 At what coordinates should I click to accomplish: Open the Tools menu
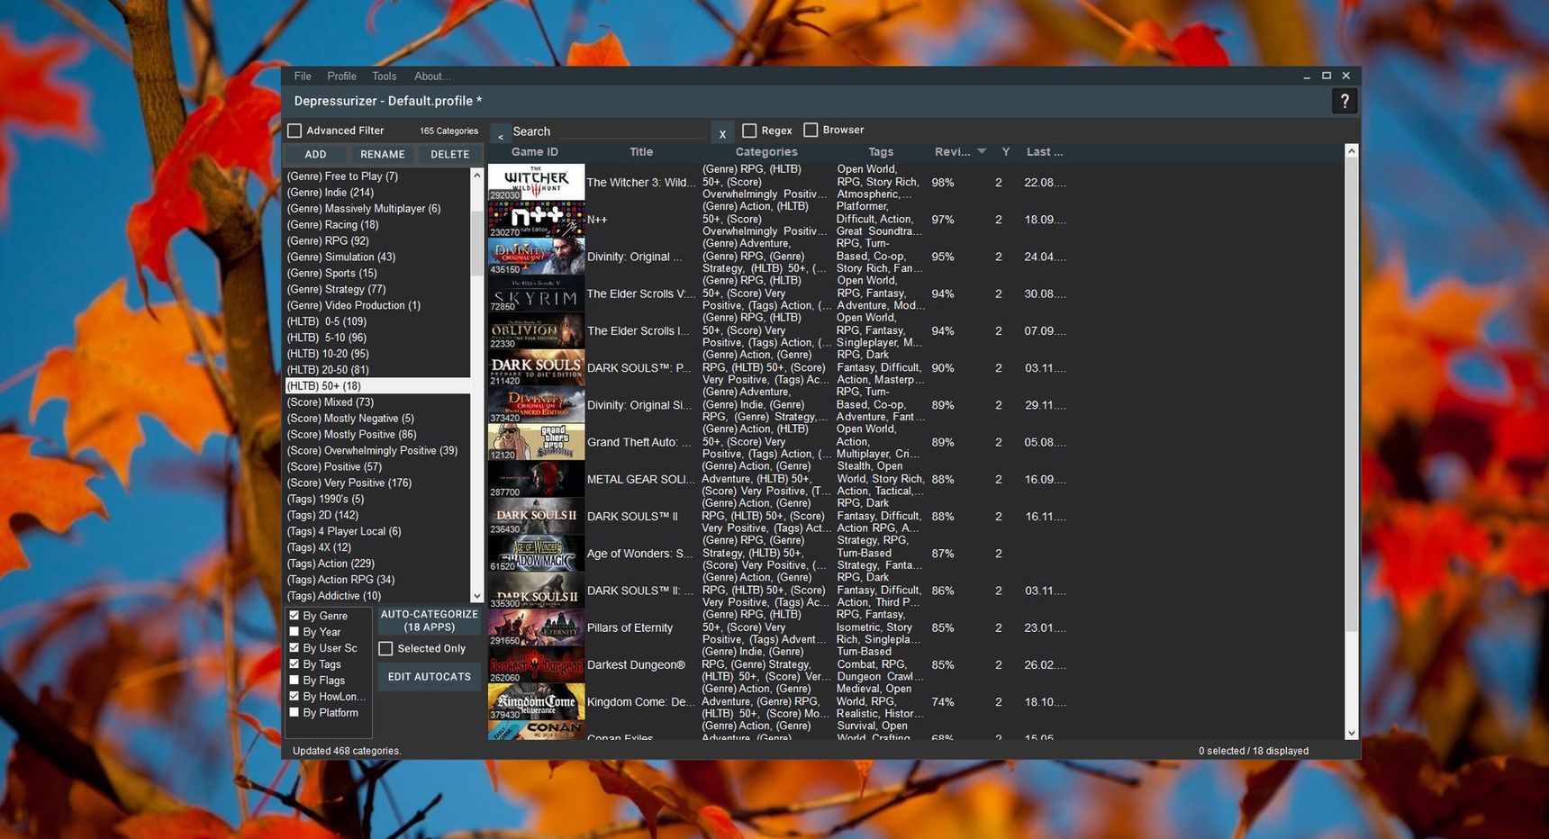point(385,77)
